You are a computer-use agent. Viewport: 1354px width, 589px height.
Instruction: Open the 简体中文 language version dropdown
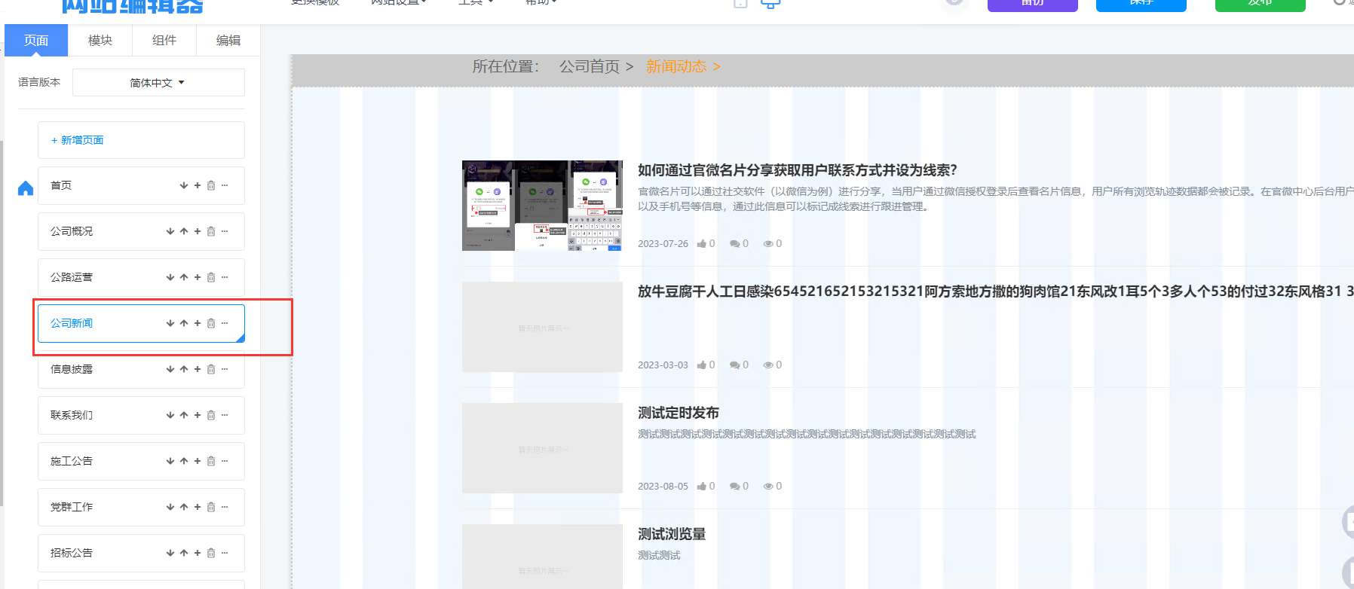tap(158, 83)
